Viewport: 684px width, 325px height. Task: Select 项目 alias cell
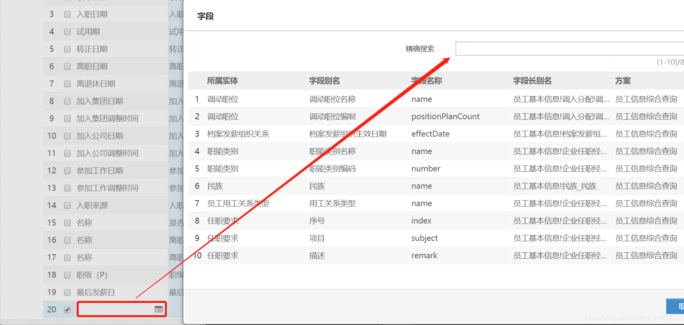pyautogui.click(x=317, y=238)
